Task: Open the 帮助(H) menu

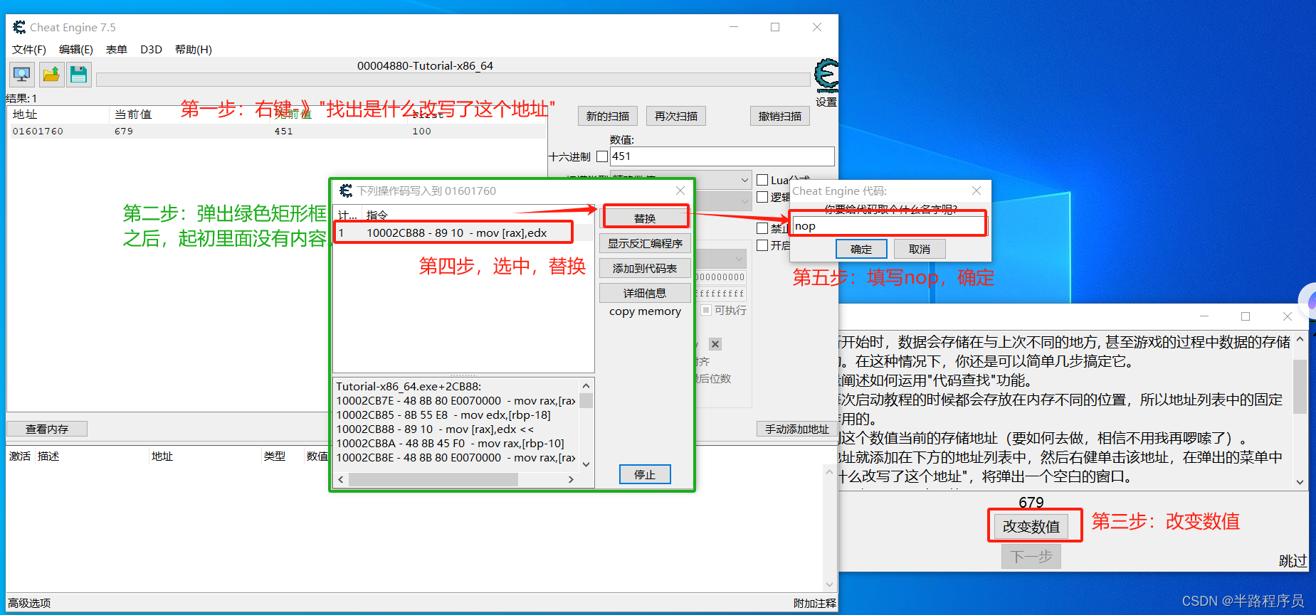Action: [x=194, y=49]
